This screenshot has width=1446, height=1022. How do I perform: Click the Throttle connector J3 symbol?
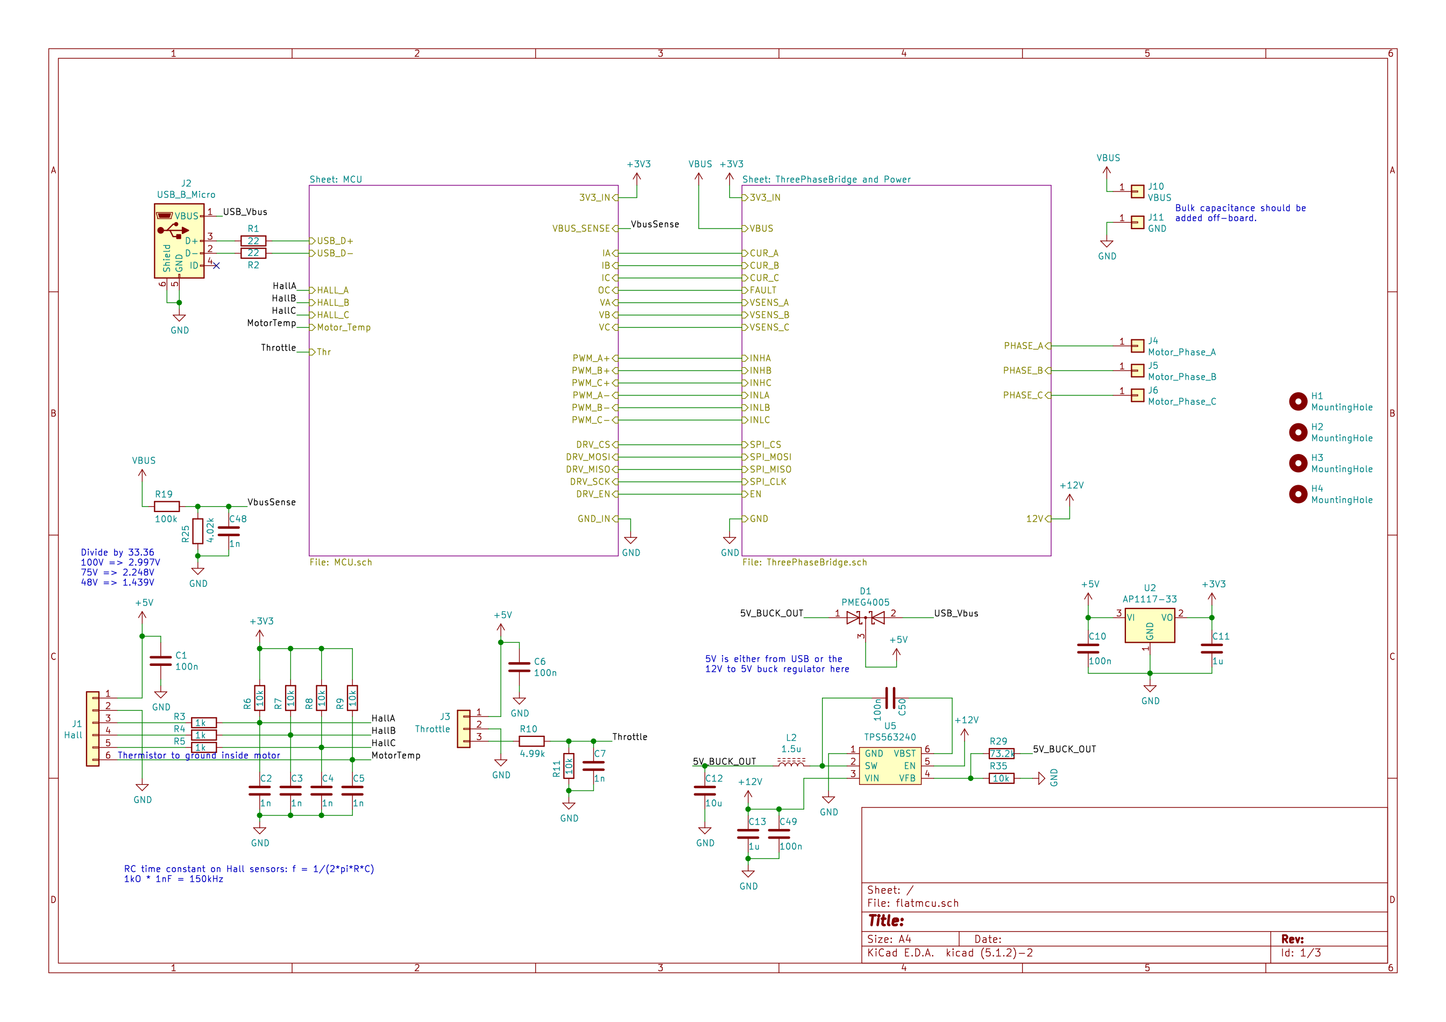(x=464, y=728)
